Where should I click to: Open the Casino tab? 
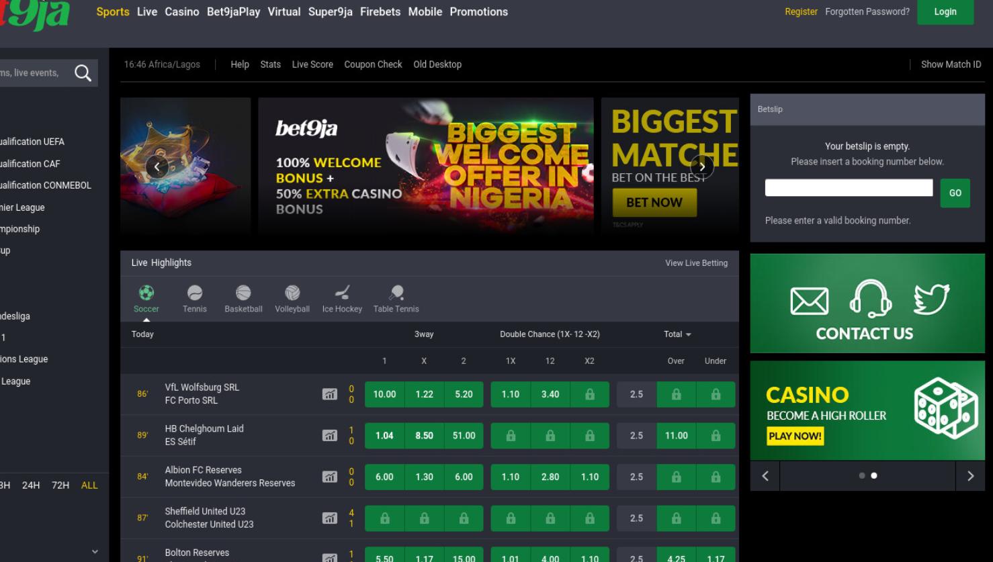tap(182, 12)
